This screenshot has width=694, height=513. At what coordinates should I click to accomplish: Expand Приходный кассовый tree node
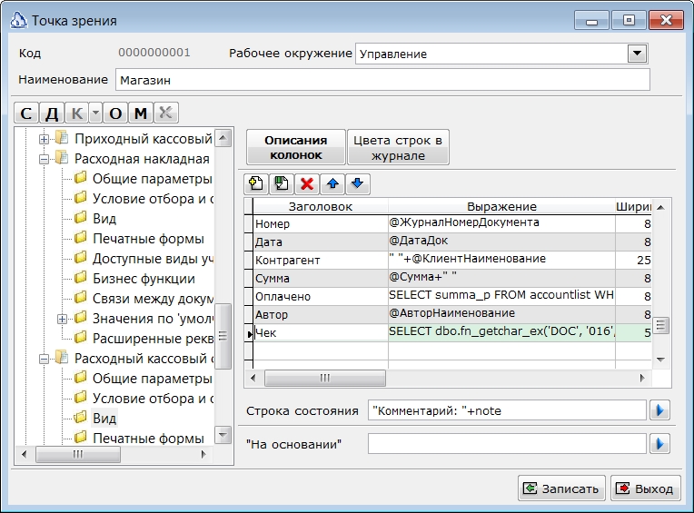(44, 139)
